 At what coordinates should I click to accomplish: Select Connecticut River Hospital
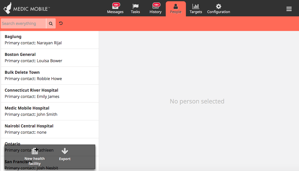[50, 93]
